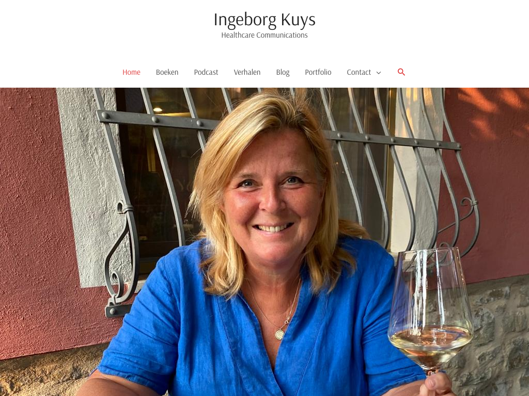
Task: Click the Contact menu link
Action: [x=359, y=72]
